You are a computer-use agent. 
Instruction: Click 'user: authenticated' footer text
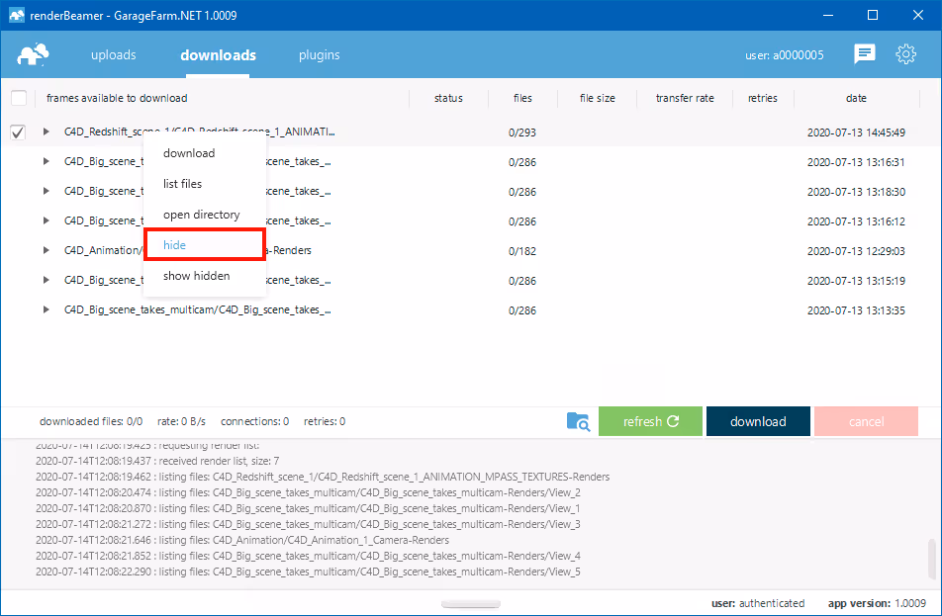click(x=758, y=603)
